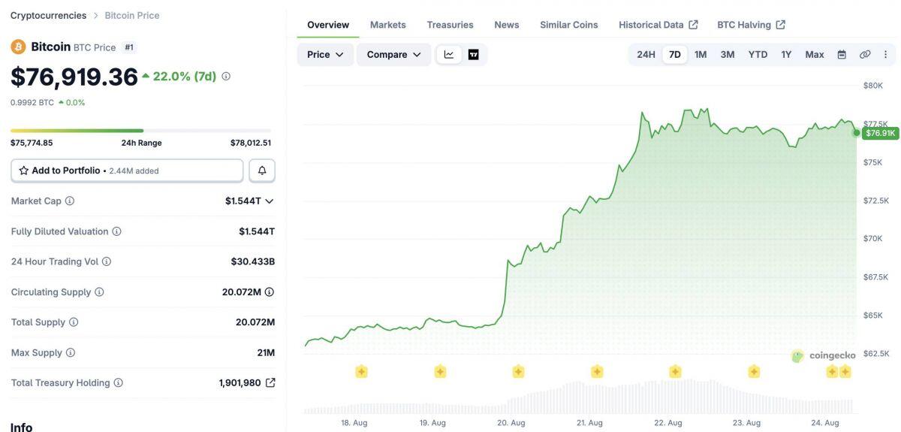Viewport: 901px width, 432px height.
Task: Open the Treasuries tab
Action: (450, 25)
